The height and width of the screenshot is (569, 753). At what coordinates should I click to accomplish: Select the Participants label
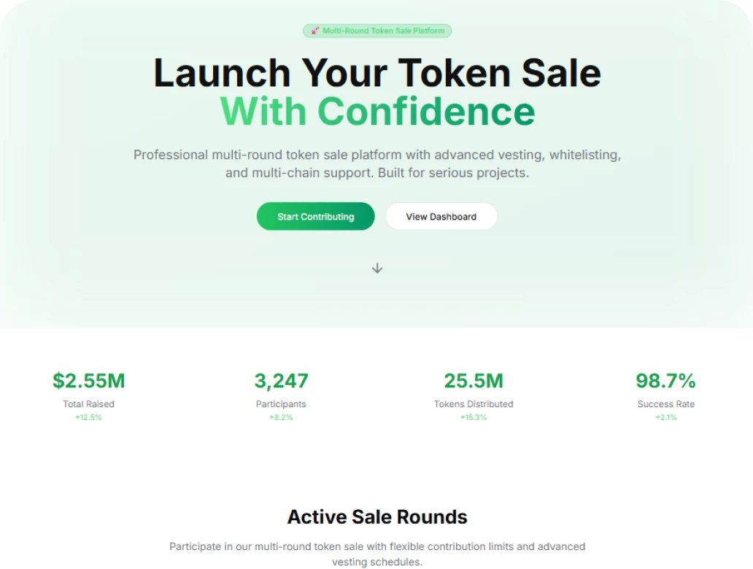281,404
